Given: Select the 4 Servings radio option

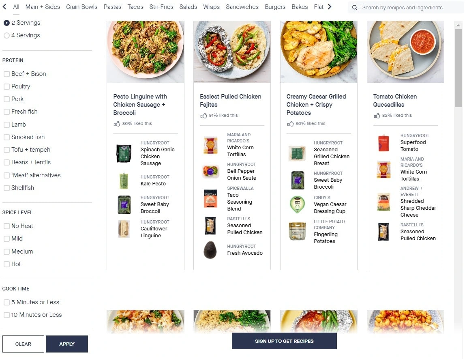Looking at the screenshot, I should (6, 35).
